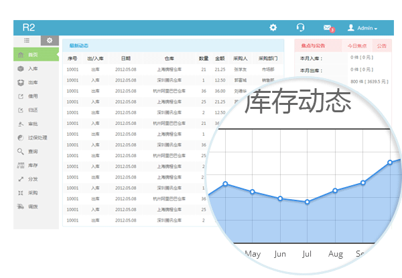The image size is (402, 278).
Task: Open 出库 stock-out open box icon
Action: (21, 82)
